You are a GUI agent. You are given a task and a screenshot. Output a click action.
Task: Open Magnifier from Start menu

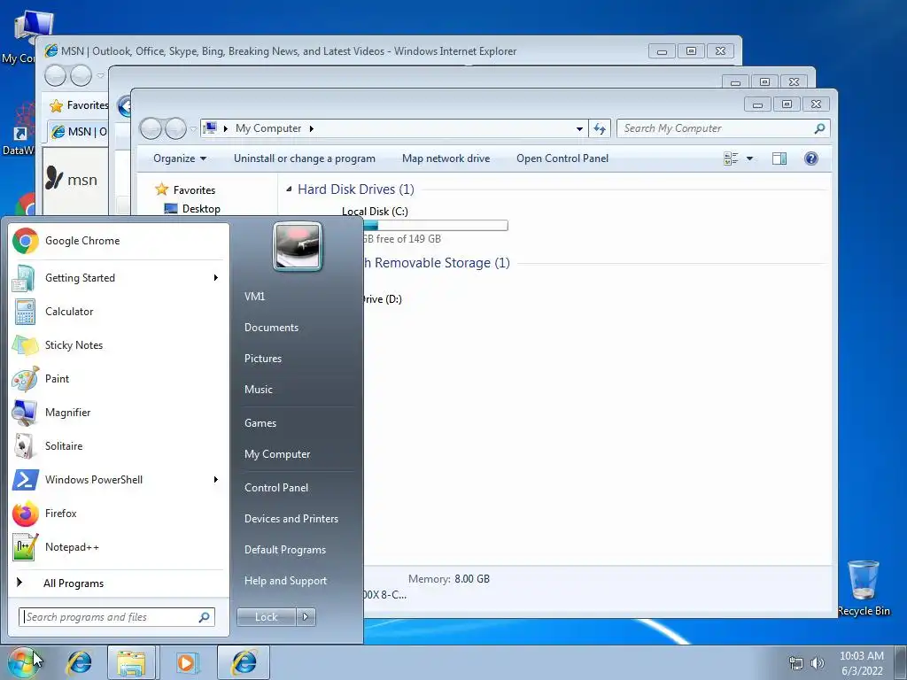119,413
